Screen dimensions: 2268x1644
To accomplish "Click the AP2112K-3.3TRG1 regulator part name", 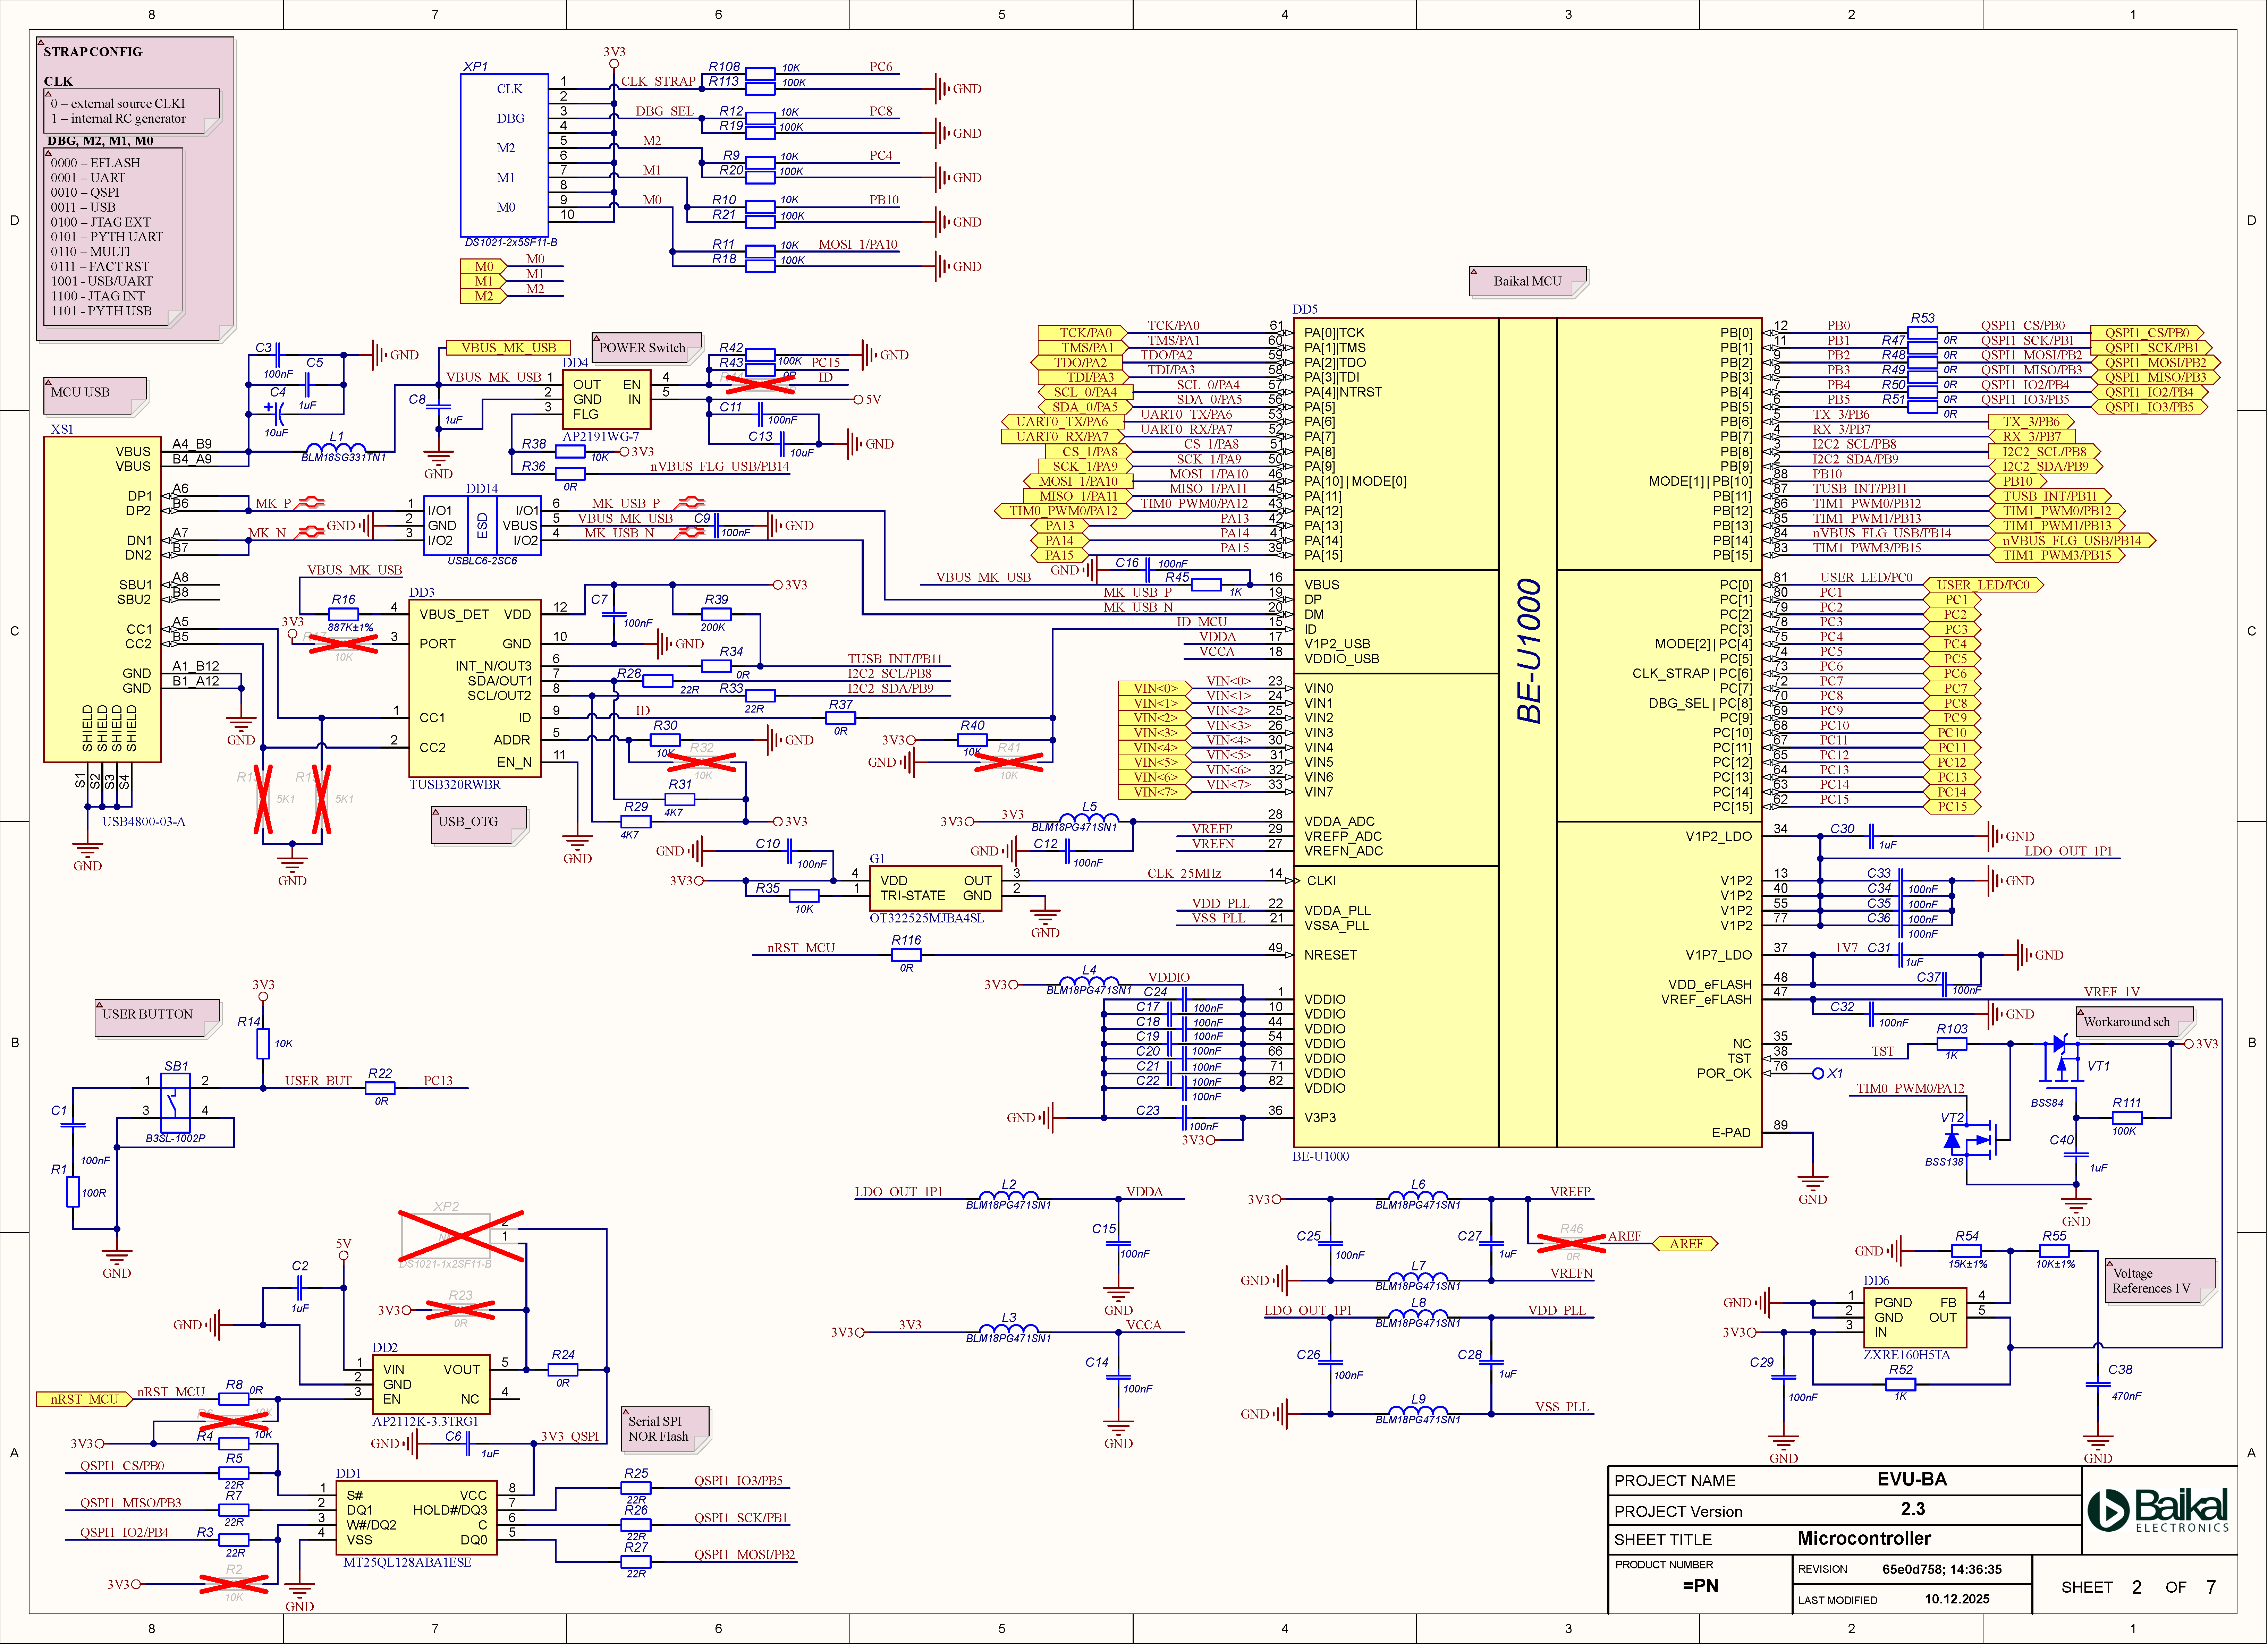I will coord(425,1421).
